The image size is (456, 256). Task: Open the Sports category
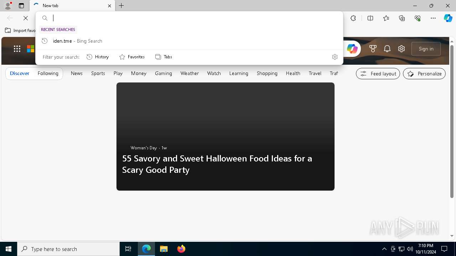98,74
